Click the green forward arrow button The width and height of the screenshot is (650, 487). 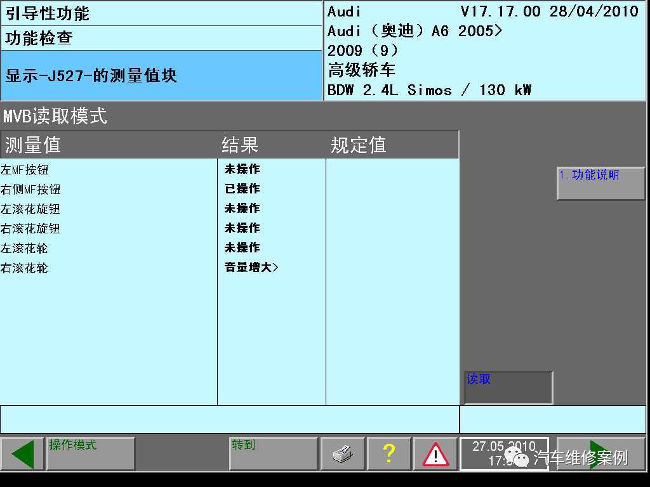pyautogui.click(x=600, y=454)
